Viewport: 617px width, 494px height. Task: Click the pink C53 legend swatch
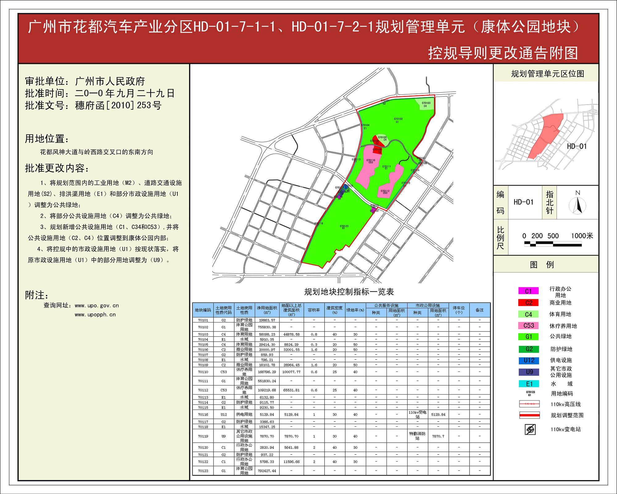point(528,326)
